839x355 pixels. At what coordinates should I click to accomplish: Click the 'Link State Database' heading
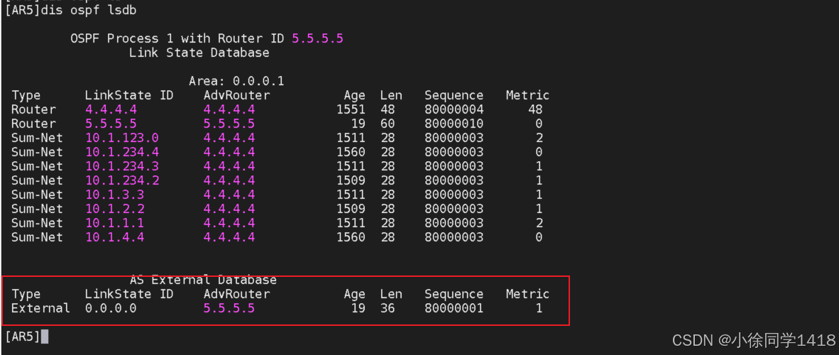pyautogui.click(x=199, y=53)
